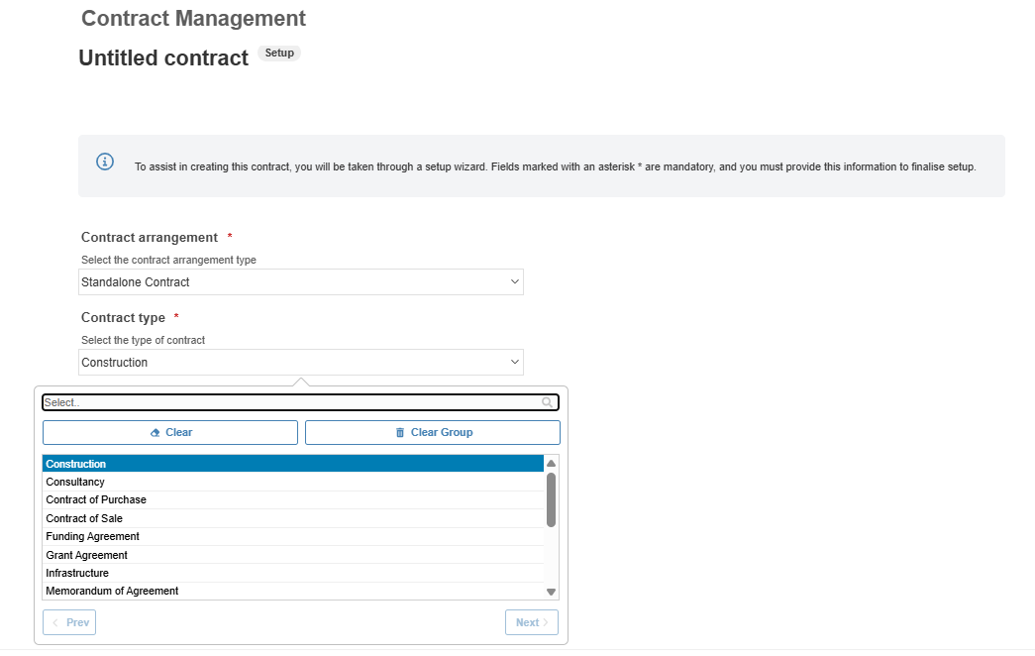Image resolution: width=1035 pixels, height=656 pixels.
Task: Click the blue info icon in banner
Action: 105,162
